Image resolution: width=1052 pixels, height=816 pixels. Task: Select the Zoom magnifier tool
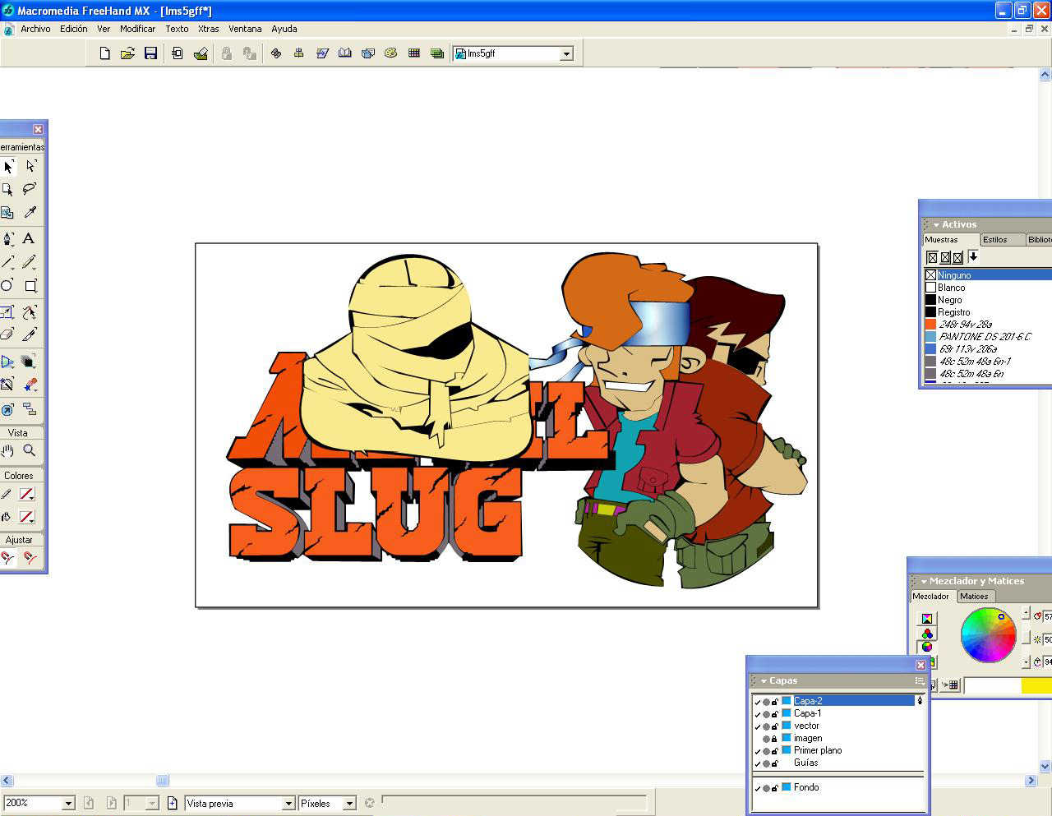(x=30, y=450)
